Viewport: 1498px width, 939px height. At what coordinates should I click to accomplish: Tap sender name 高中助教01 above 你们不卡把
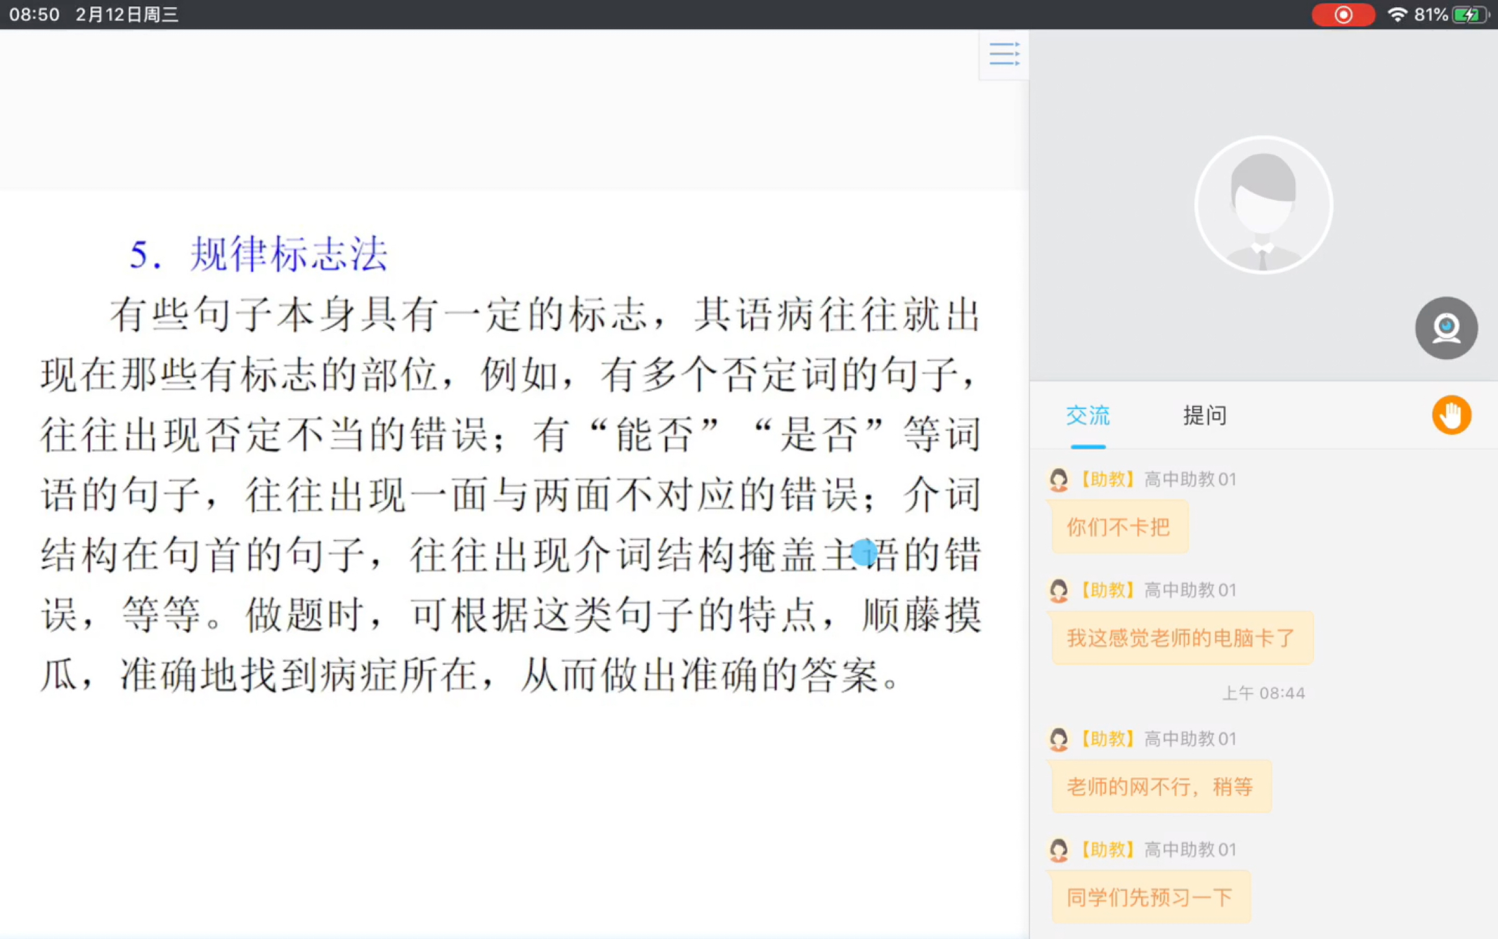(1190, 480)
